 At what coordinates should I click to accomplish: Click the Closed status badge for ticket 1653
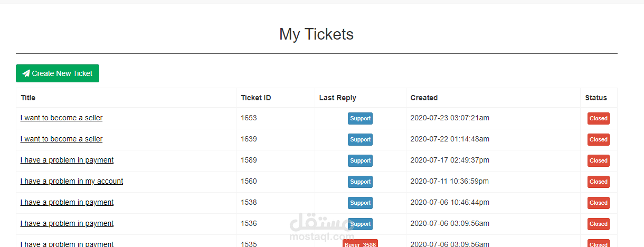[598, 118]
